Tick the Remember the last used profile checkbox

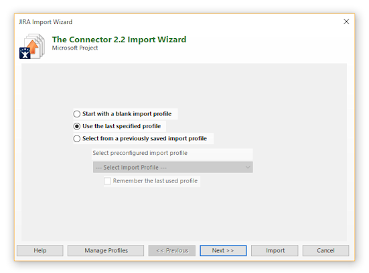click(107, 181)
